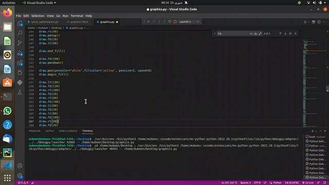Open the Run and Debug view
This screenshot has width=329, height=185.
tap(20, 53)
